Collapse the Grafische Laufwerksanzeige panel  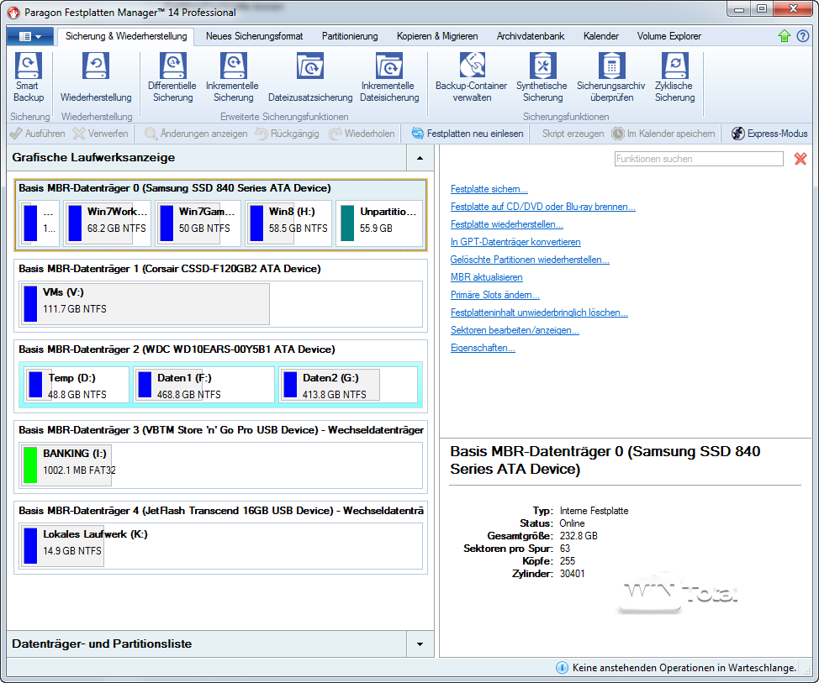(420, 158)
